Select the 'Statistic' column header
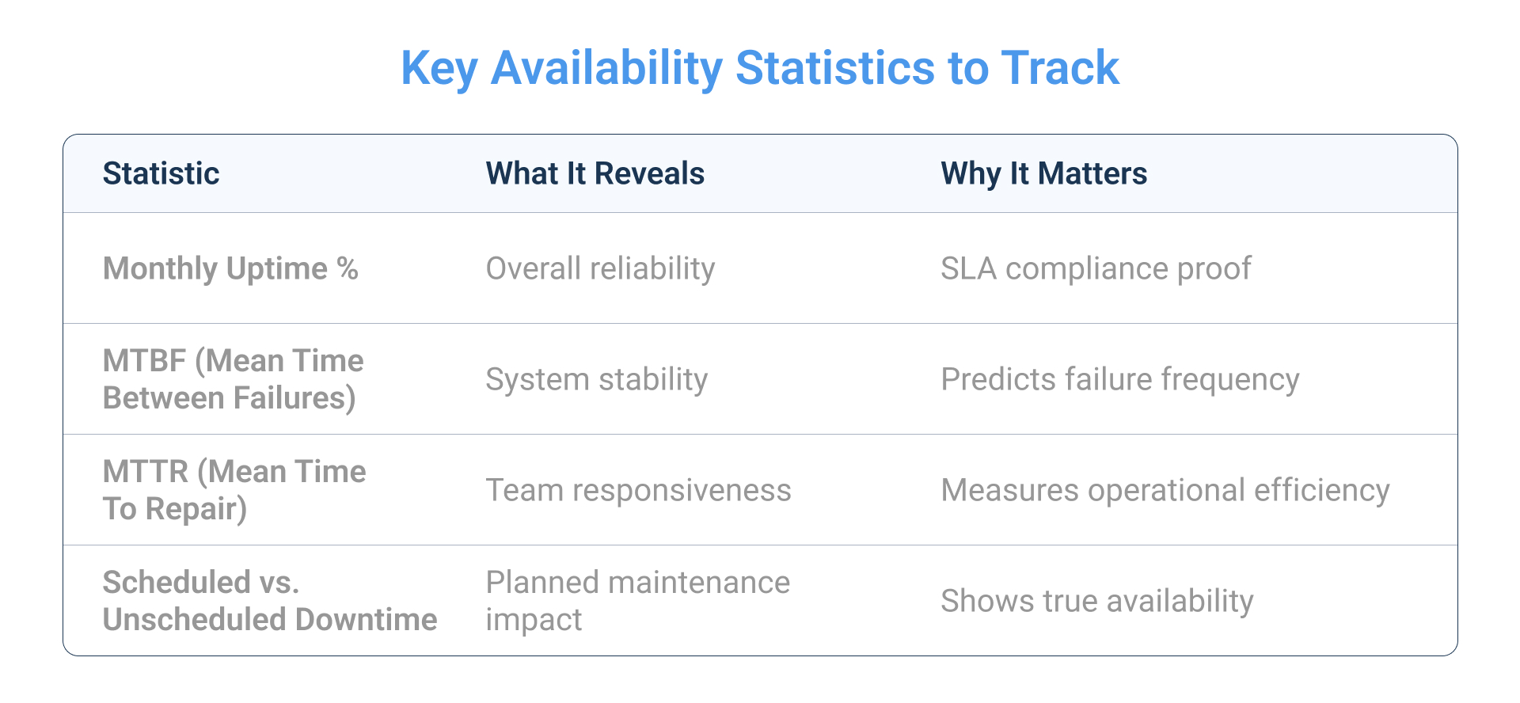The width and height of the screenshot is (1520, 703). tap(161, 173)
